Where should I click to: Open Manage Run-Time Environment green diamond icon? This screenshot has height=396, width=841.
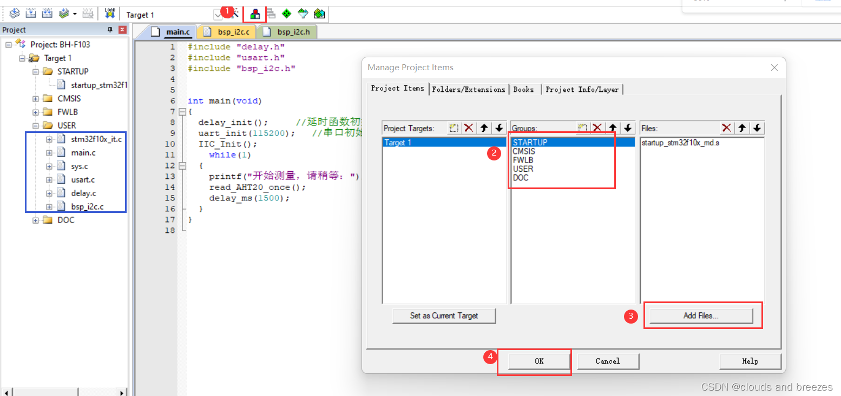point(287,14)
